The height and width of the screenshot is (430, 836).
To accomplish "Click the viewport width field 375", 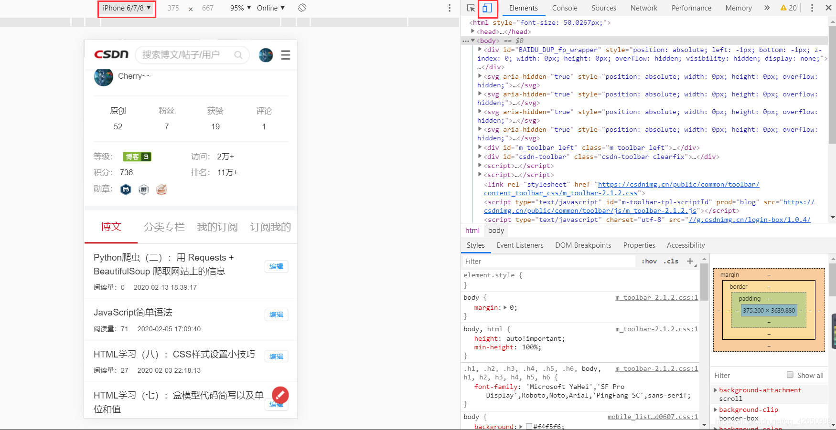I will (x=173, y=8).
